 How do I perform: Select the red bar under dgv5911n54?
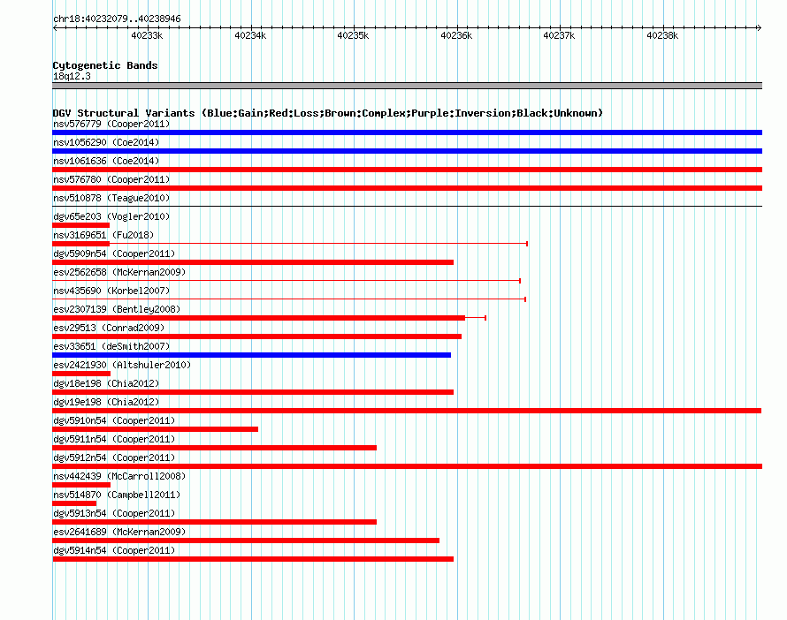214,448
